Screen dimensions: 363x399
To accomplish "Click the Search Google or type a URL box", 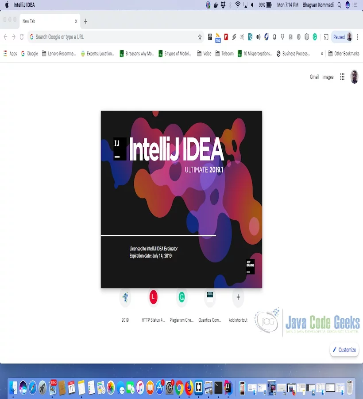I will coord(116,37).
